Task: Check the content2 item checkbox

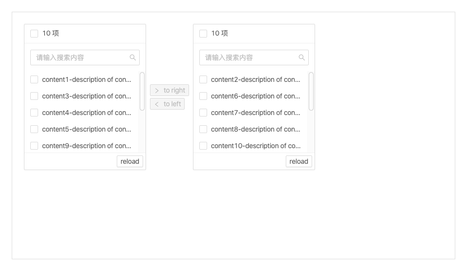Action: coord(203,79)
